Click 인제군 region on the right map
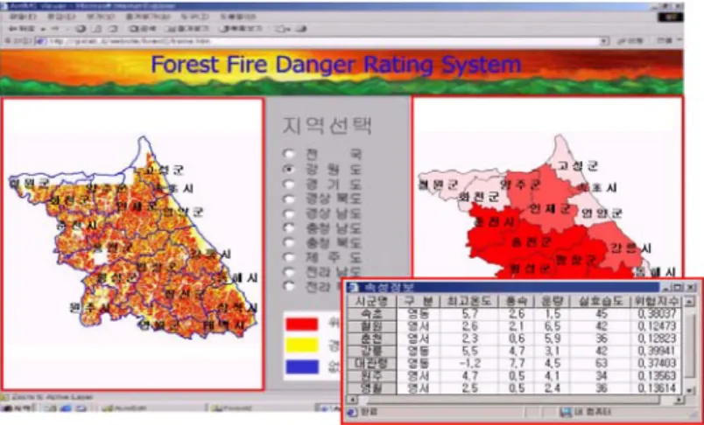 tap(549, 208)
